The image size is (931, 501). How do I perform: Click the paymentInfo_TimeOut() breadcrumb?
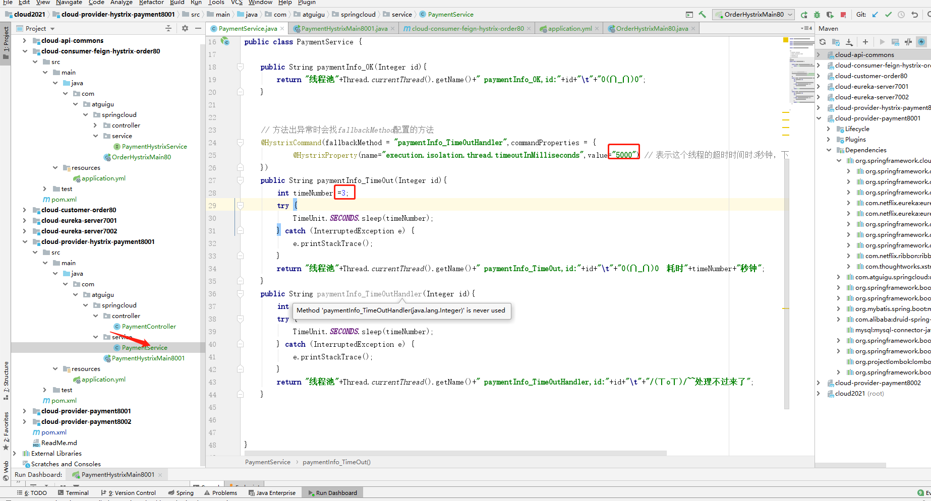336,462
